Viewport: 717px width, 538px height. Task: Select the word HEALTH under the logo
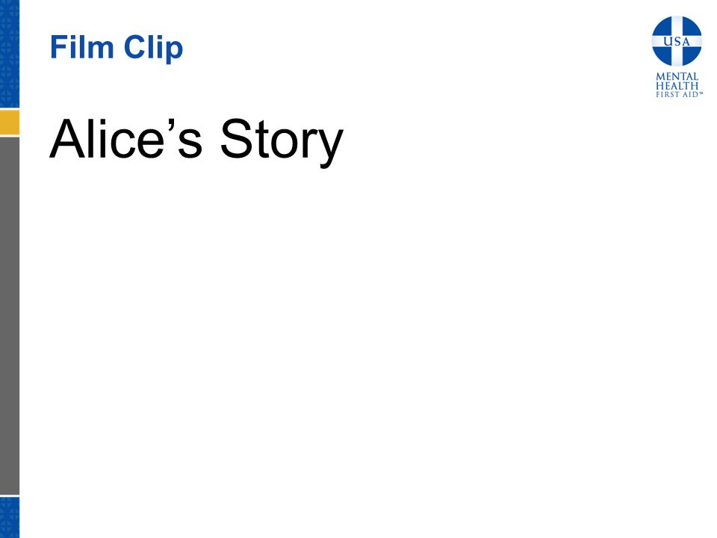tap(677, 86)
